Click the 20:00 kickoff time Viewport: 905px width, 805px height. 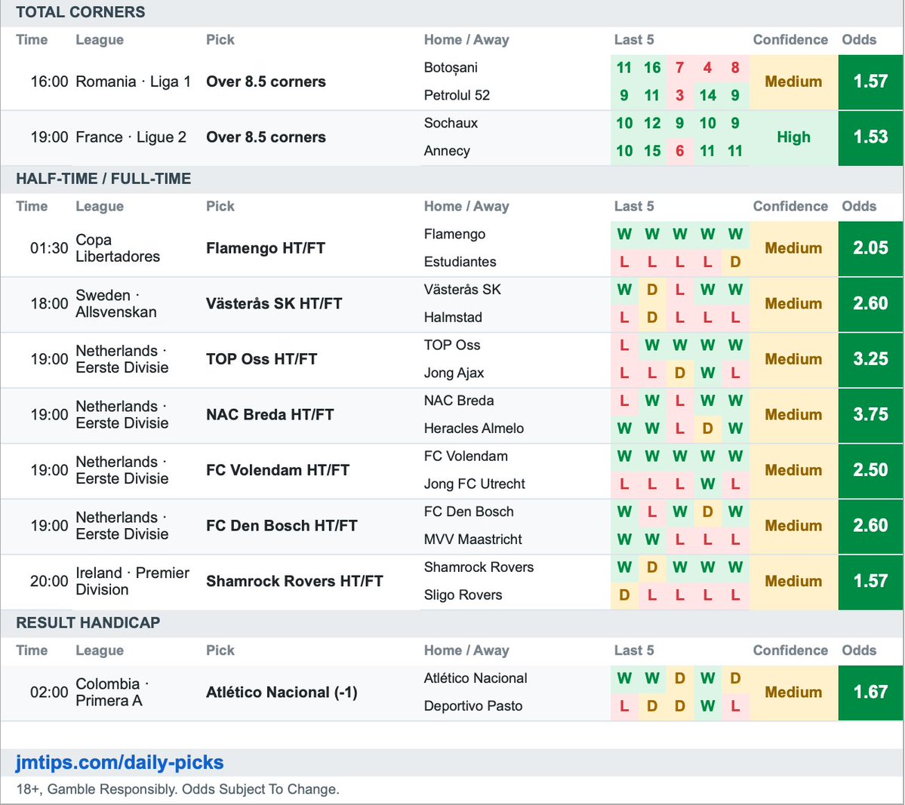click(49, 581)
